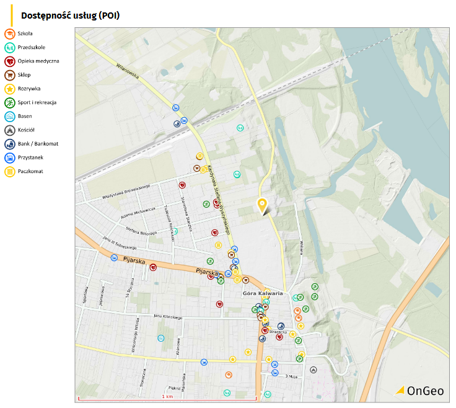The height and width of the screenshot is (408, 456).
Task: Click the Basen pool icon in legend
Action: 9,116
